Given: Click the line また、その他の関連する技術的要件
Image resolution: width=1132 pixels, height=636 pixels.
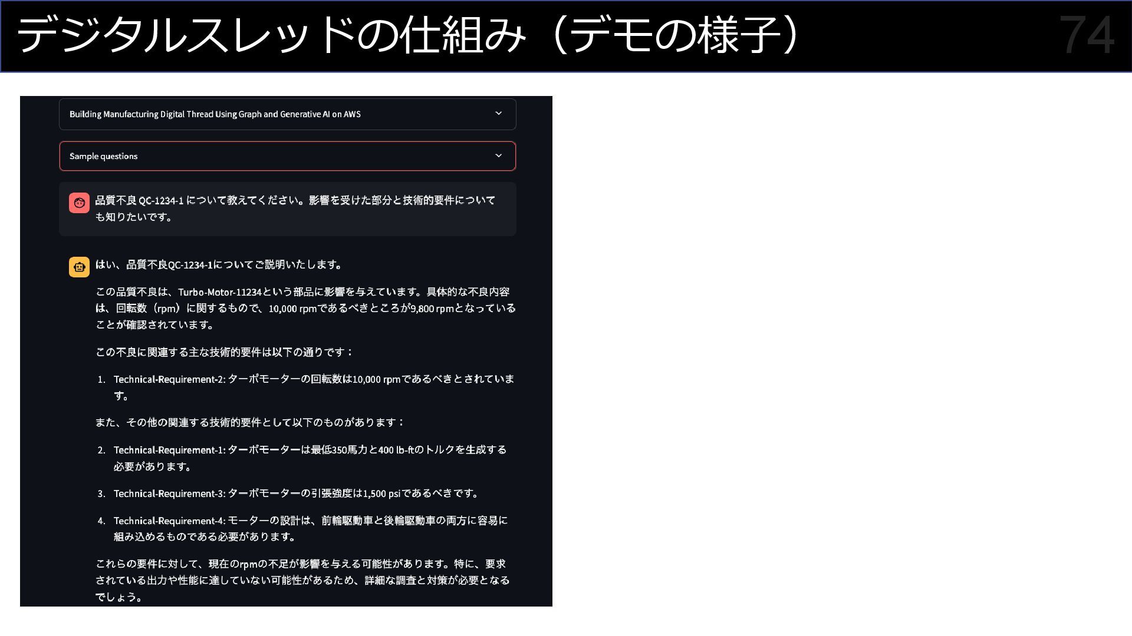Looking at the screenshot, I should (x=250, y=422).
